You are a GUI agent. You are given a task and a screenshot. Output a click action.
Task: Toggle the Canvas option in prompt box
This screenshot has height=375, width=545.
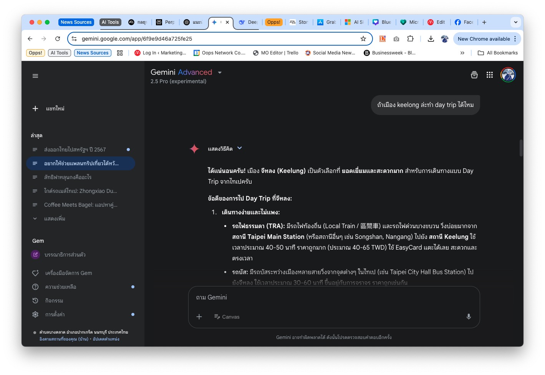coord(227,317)
